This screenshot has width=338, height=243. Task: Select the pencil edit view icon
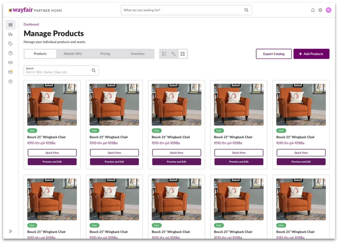coord(173,54)
